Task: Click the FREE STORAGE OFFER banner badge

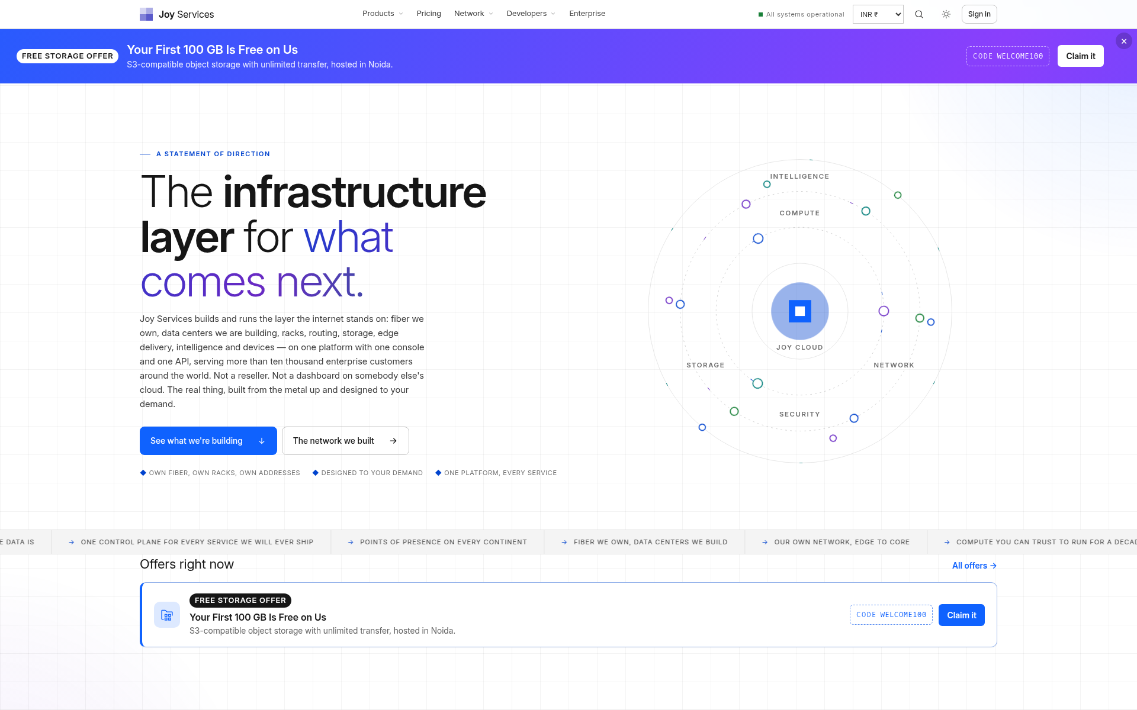Action: coord(68,56)
